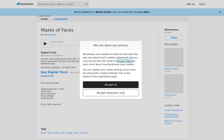
Task: Select the sludge tag
Action: click(69, 133)
